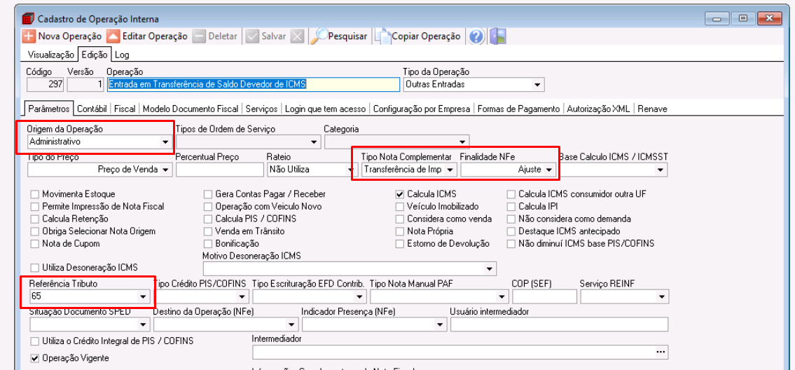Image resolution: width=795 pixels, height=370 pixels.
Task: Enable the Calcula IPI checkbox
Action: pos(511,207)
